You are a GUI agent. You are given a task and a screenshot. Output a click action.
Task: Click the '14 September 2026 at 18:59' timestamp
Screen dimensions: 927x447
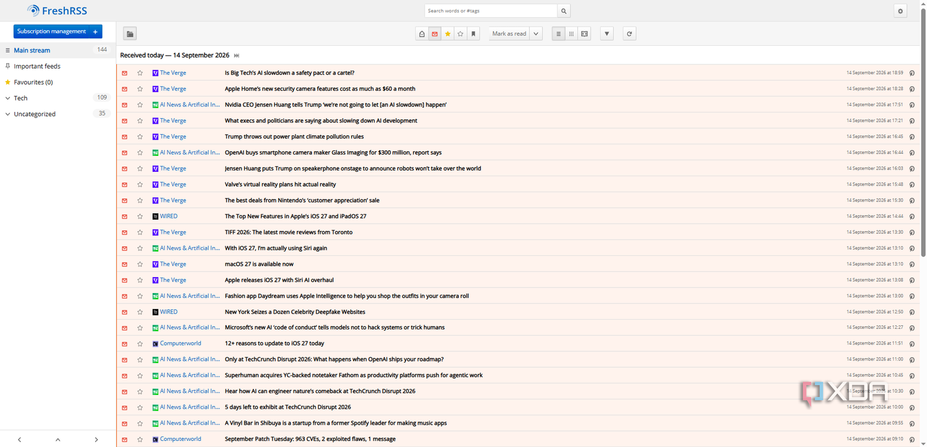[x=874, y=73]
